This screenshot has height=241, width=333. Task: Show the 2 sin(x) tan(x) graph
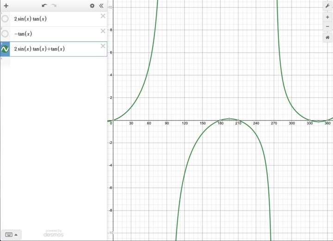coord(5,19)
